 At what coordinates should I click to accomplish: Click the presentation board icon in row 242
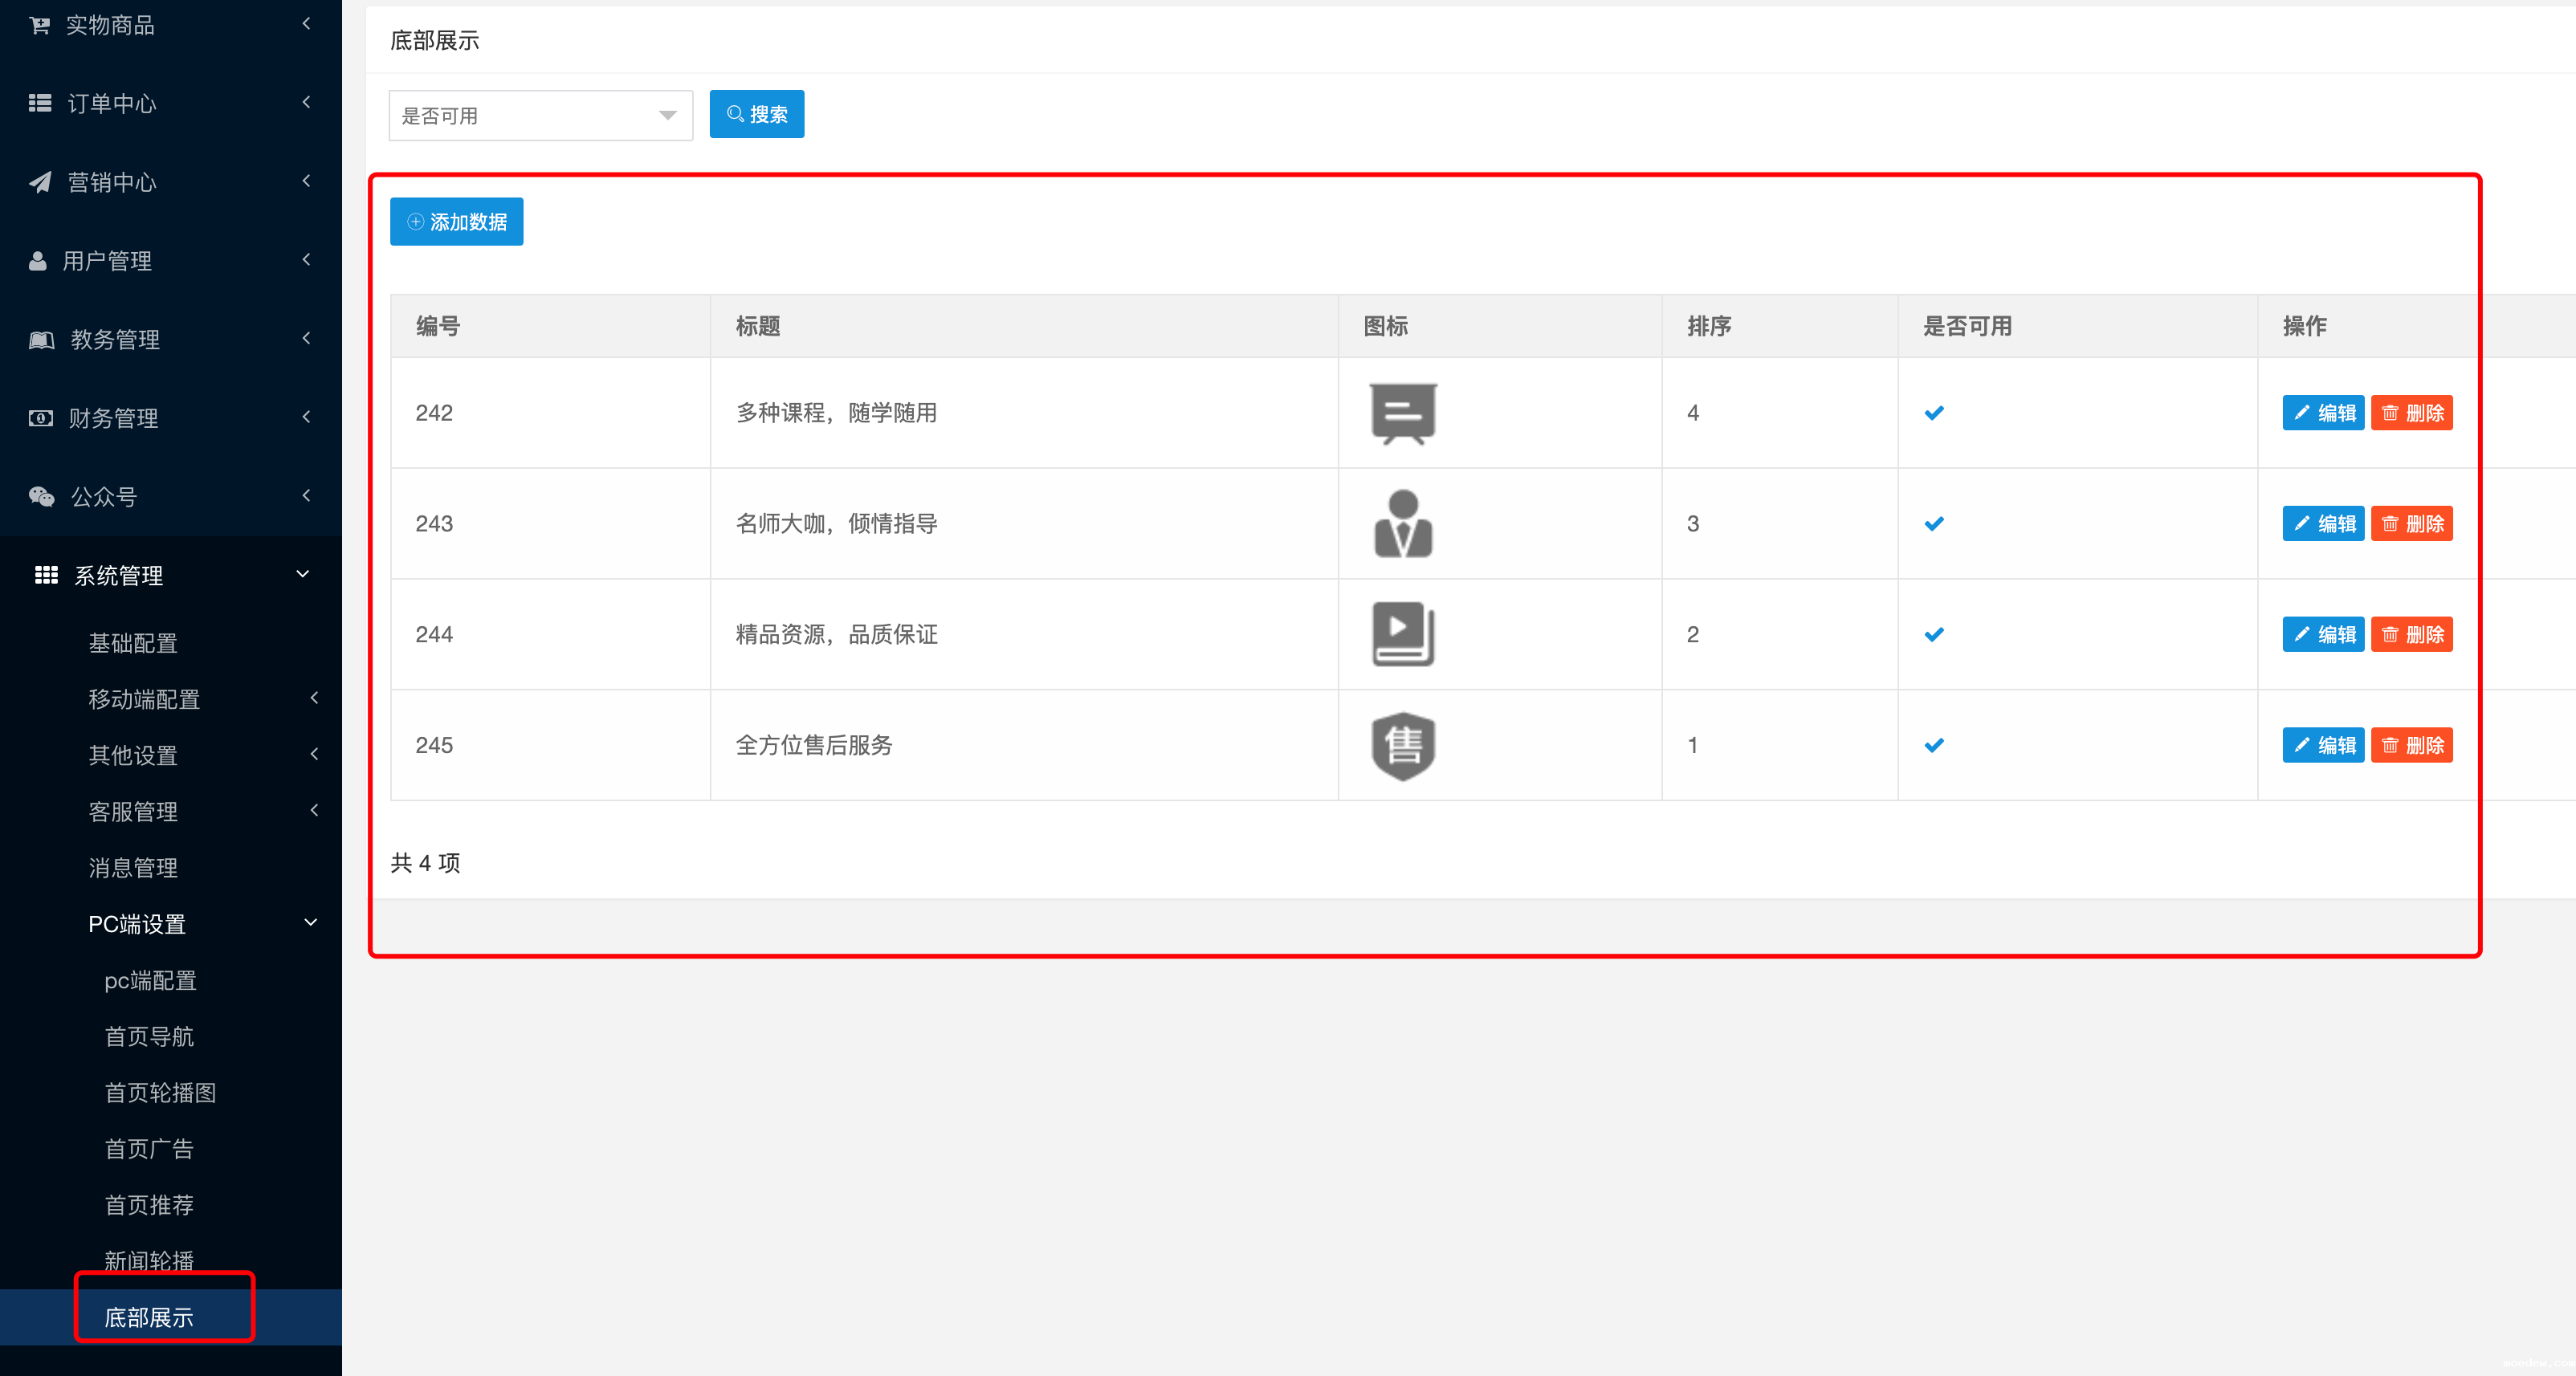point(1402,413)
